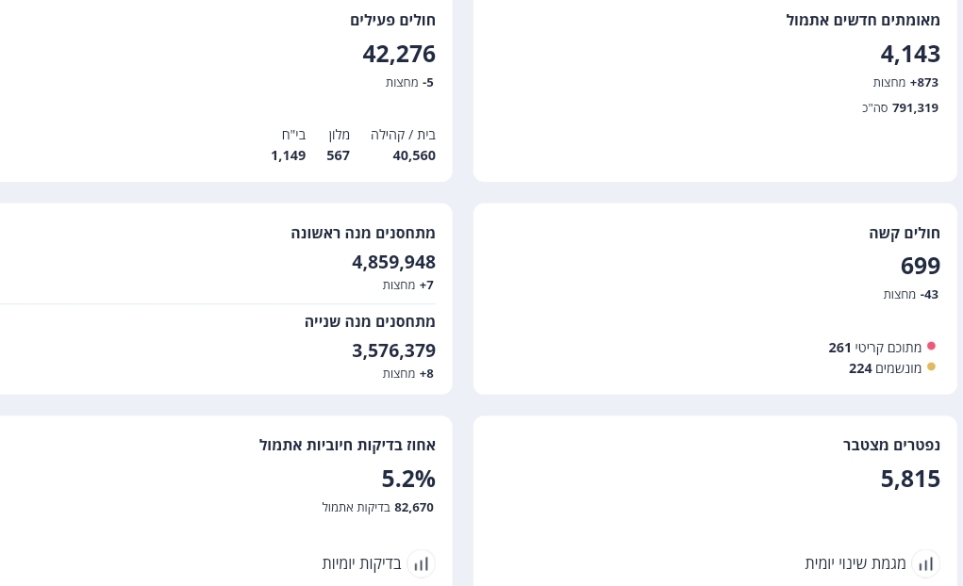Select the מאומתים חדשים אתמול card title
Viewport: 963px width, 586px height.
tap(862, 20)
